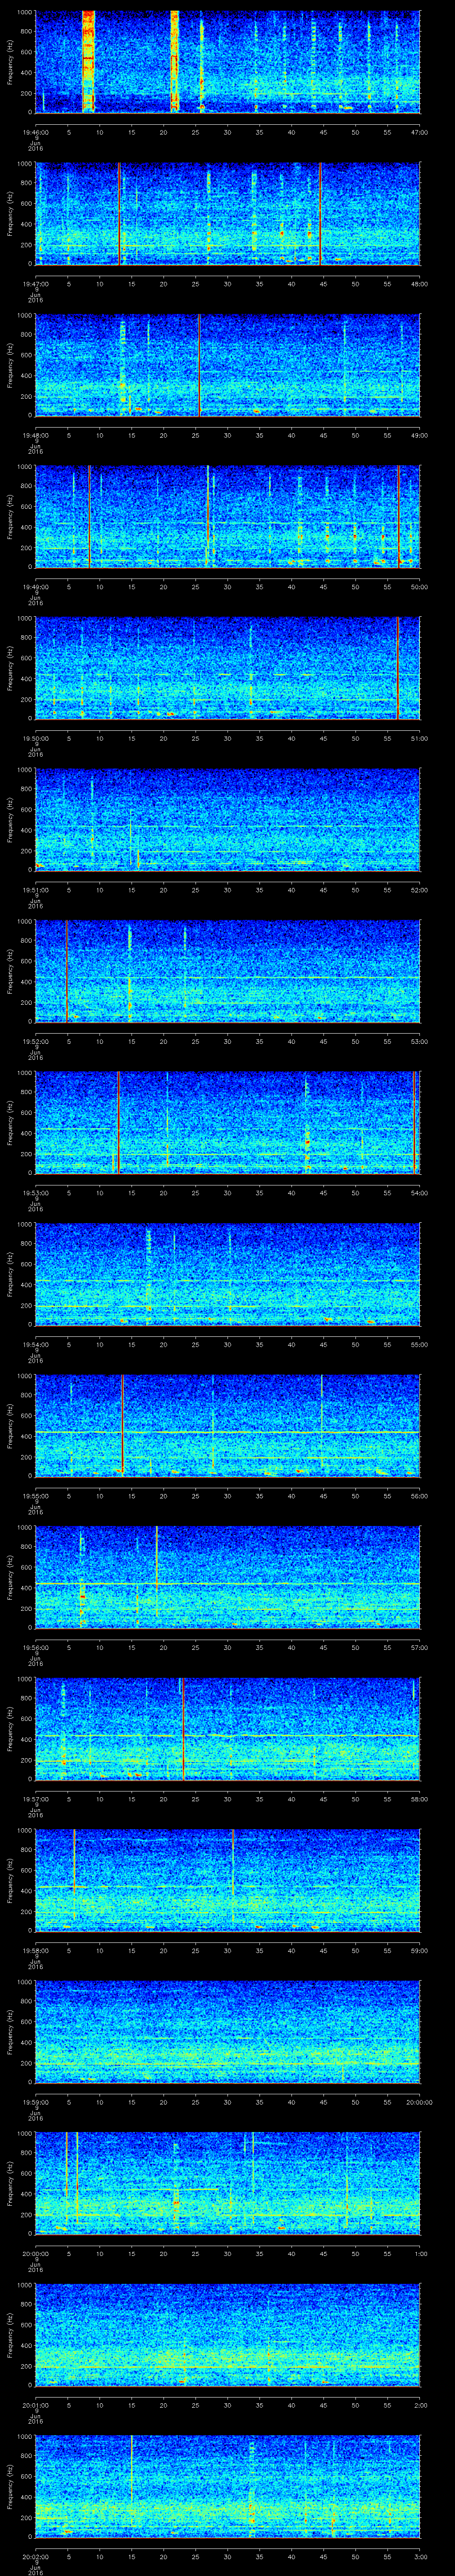Click the 19:57:00 start time label
This screenshot has height=2576, width=455.
click(x=35, y=1799)
